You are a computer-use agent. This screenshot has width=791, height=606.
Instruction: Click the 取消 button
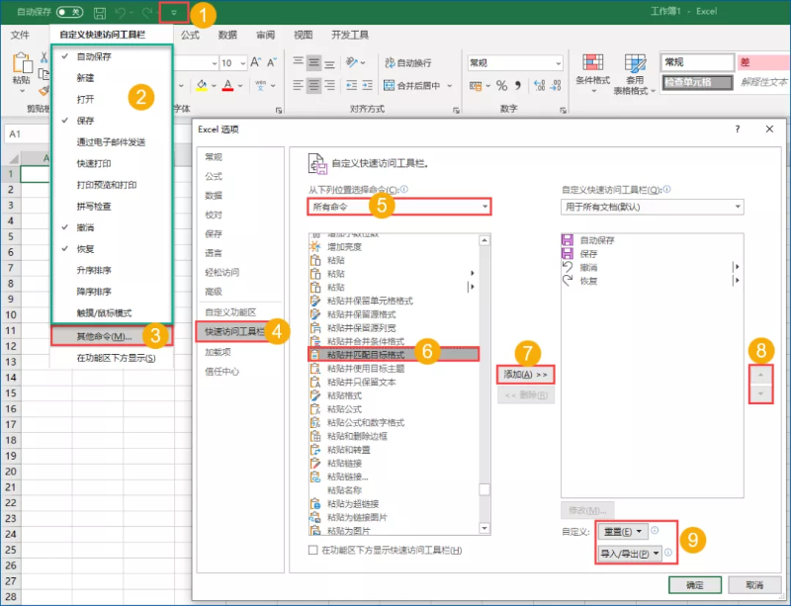click(754, 585)
